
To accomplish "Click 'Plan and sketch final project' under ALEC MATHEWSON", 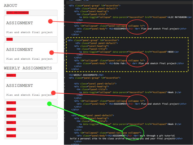I will (29, 32).
